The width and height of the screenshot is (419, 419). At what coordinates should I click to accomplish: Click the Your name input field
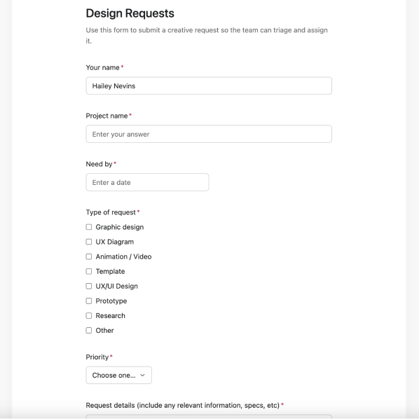click(x=209, y=85)
